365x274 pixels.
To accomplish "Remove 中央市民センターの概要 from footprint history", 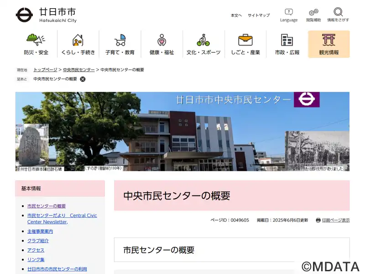I will [83, 79].
